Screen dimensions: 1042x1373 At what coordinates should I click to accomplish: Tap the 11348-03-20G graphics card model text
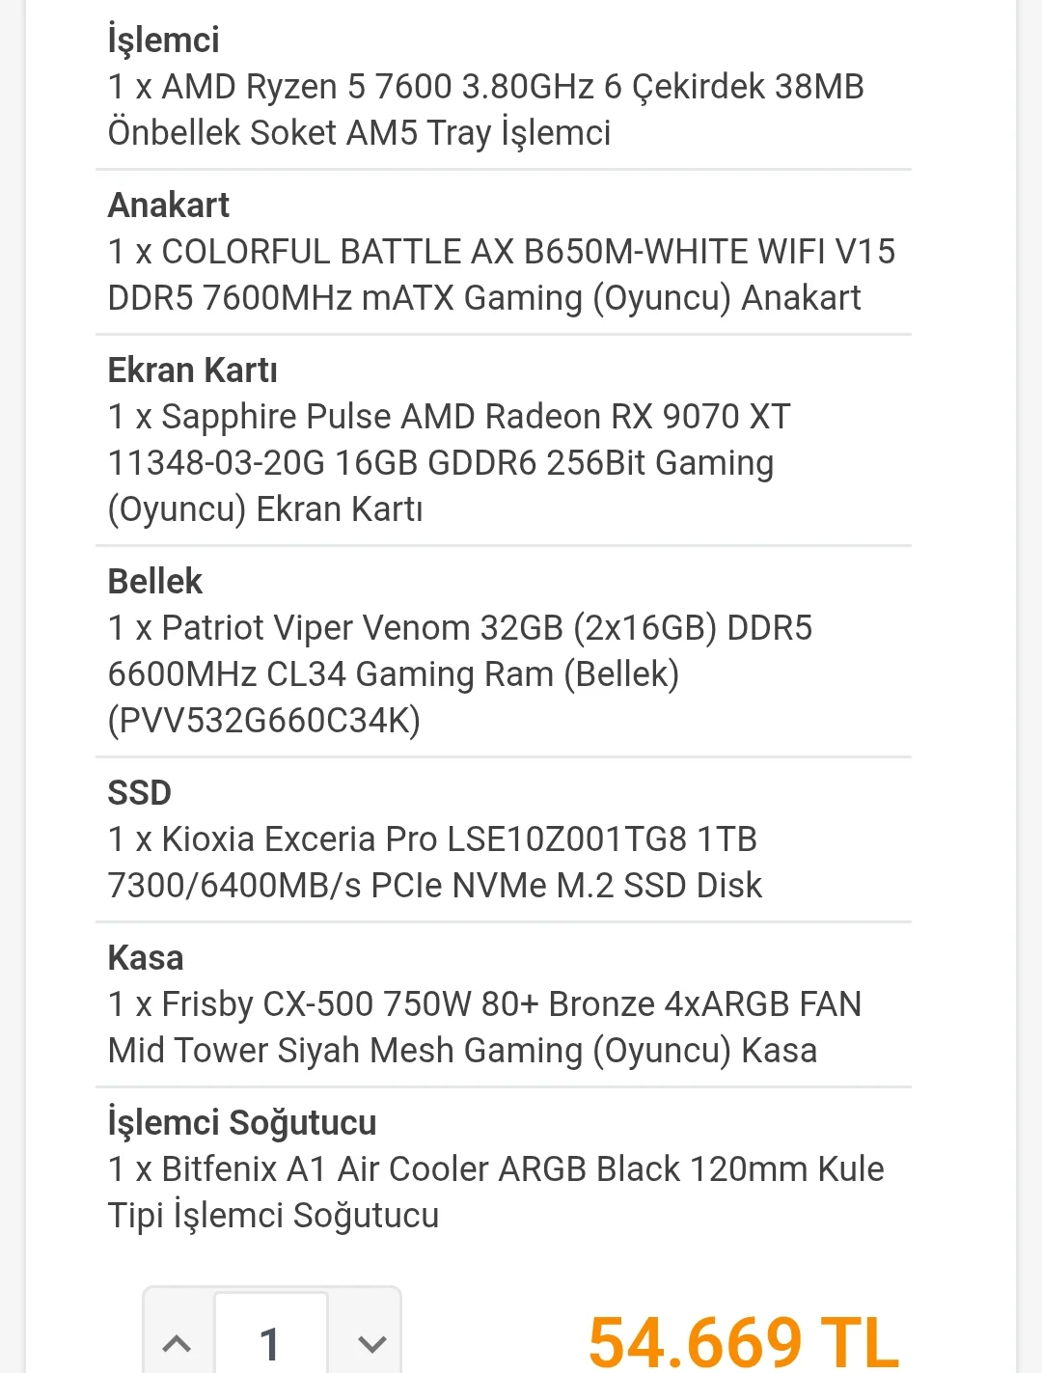[x=217, y=463]
